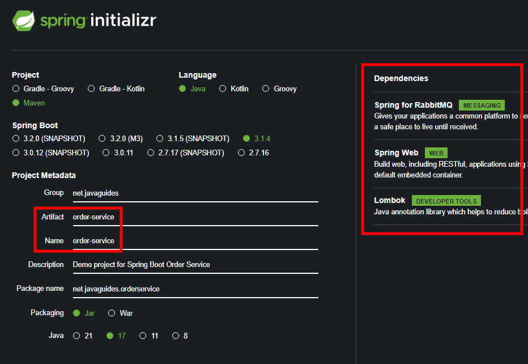
Task: Click the Language section heading
Action: click(x=198, y=75)
